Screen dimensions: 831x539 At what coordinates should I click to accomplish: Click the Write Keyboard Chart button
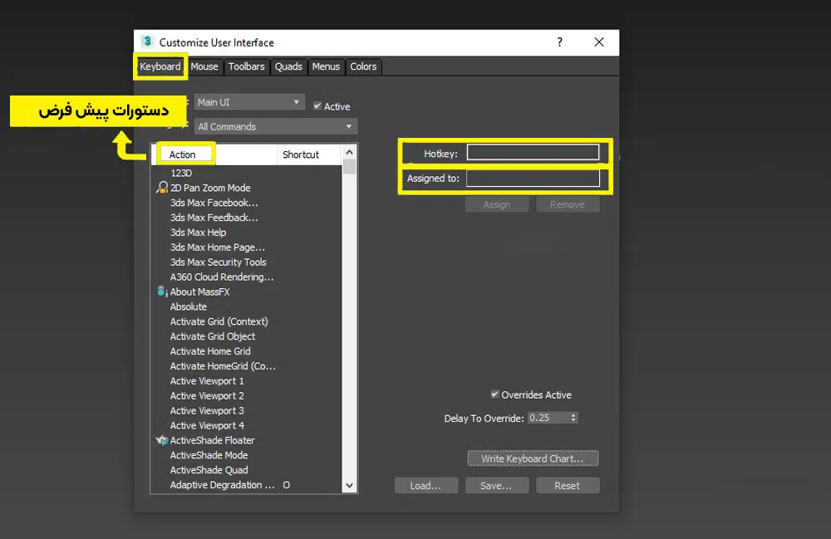pyautogui.click(x=532, y=458)
